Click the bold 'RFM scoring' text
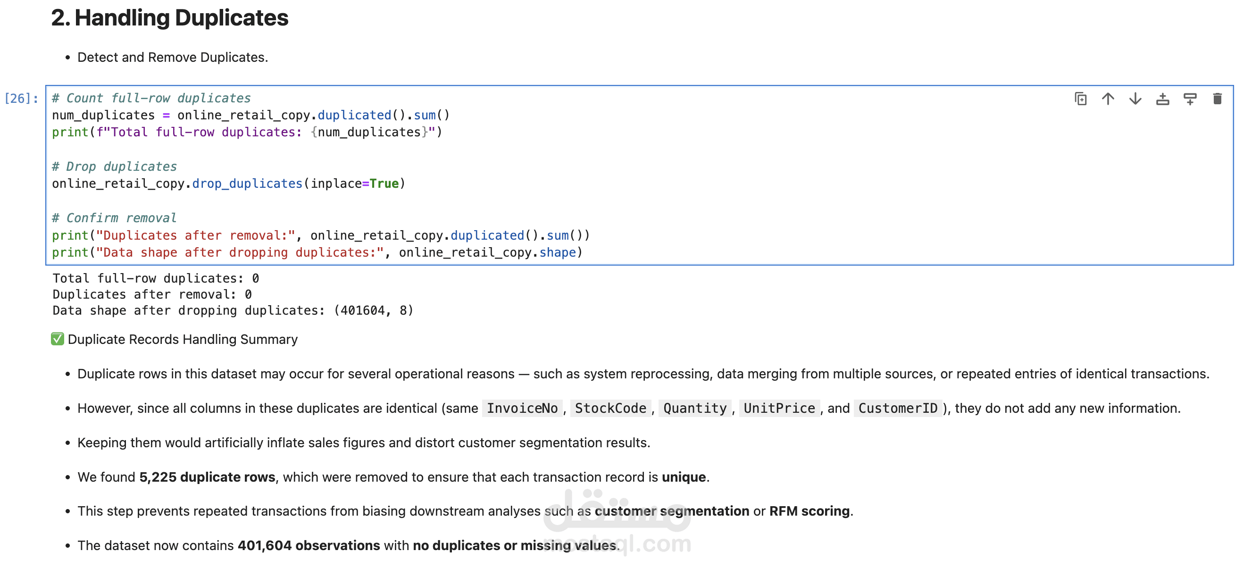This screenshot has height=568, width=1235. (809, 511)
